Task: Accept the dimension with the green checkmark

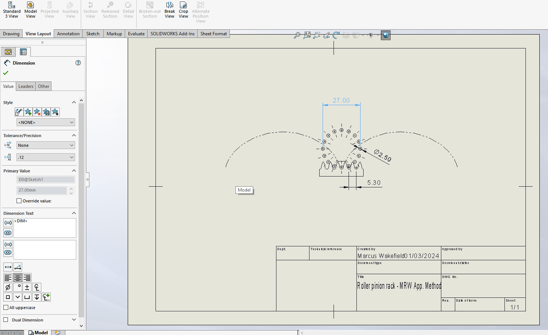Action: point(6,73)
